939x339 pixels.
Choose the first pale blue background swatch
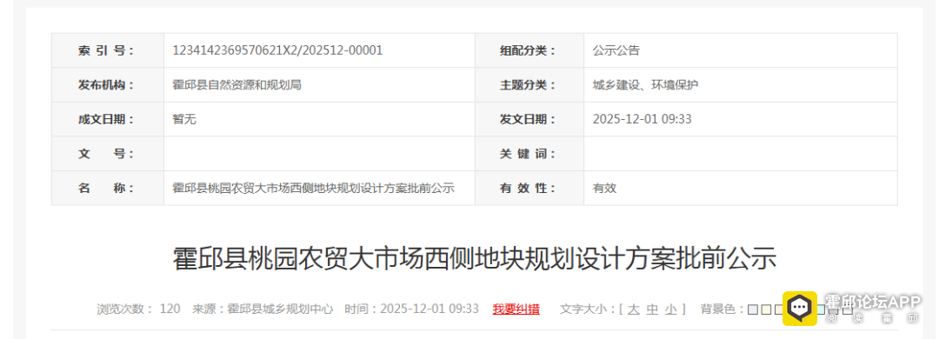click(x=753, y=309)
